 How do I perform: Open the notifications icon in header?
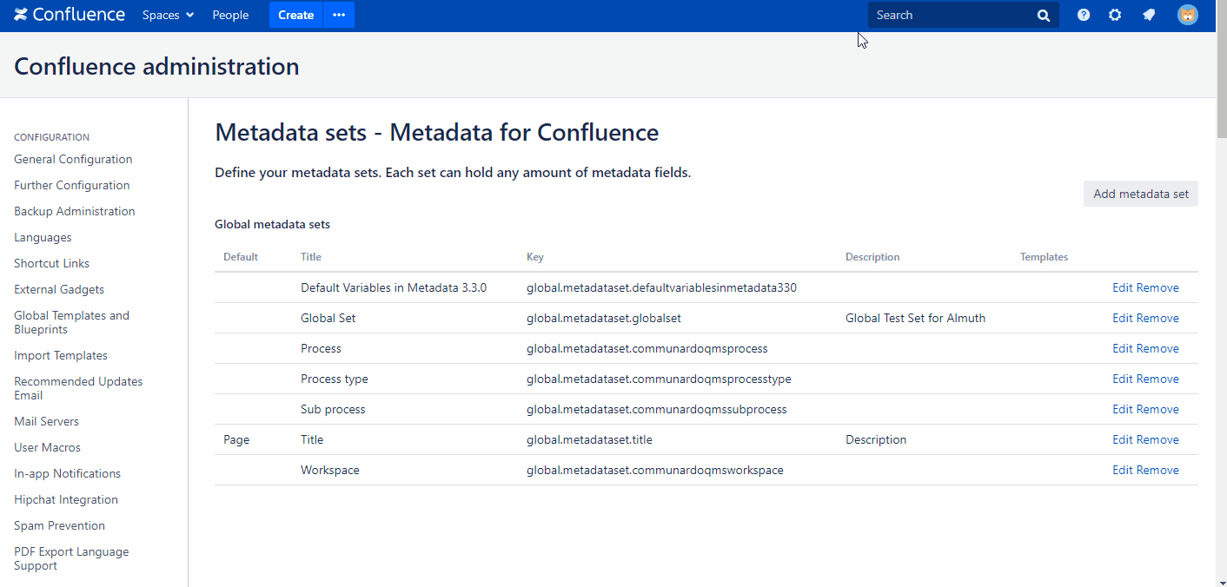1149,15
